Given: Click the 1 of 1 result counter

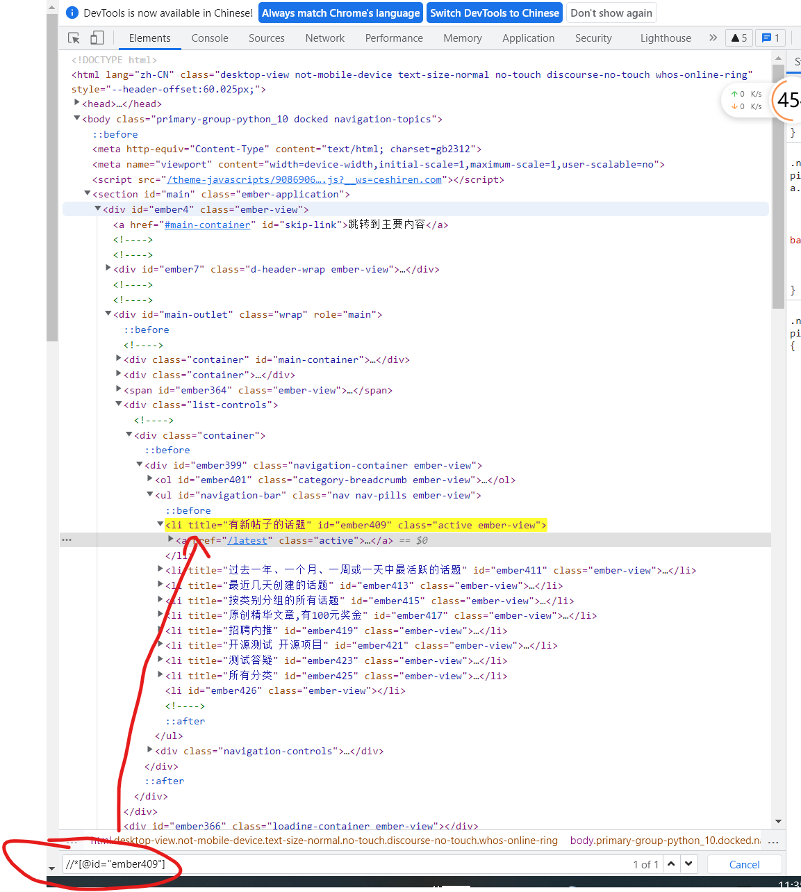Looking at the screenshot, I should pyautogui.click(x=645, y=864).
